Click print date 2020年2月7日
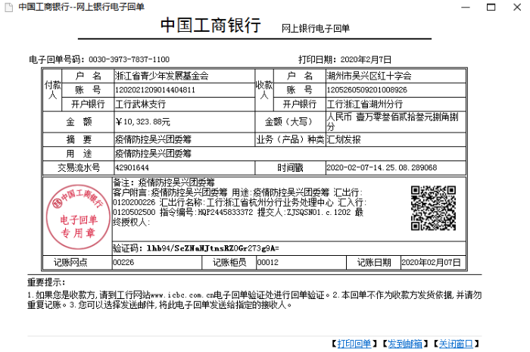This screenshot has width=530, height=352. pos(366,60)
